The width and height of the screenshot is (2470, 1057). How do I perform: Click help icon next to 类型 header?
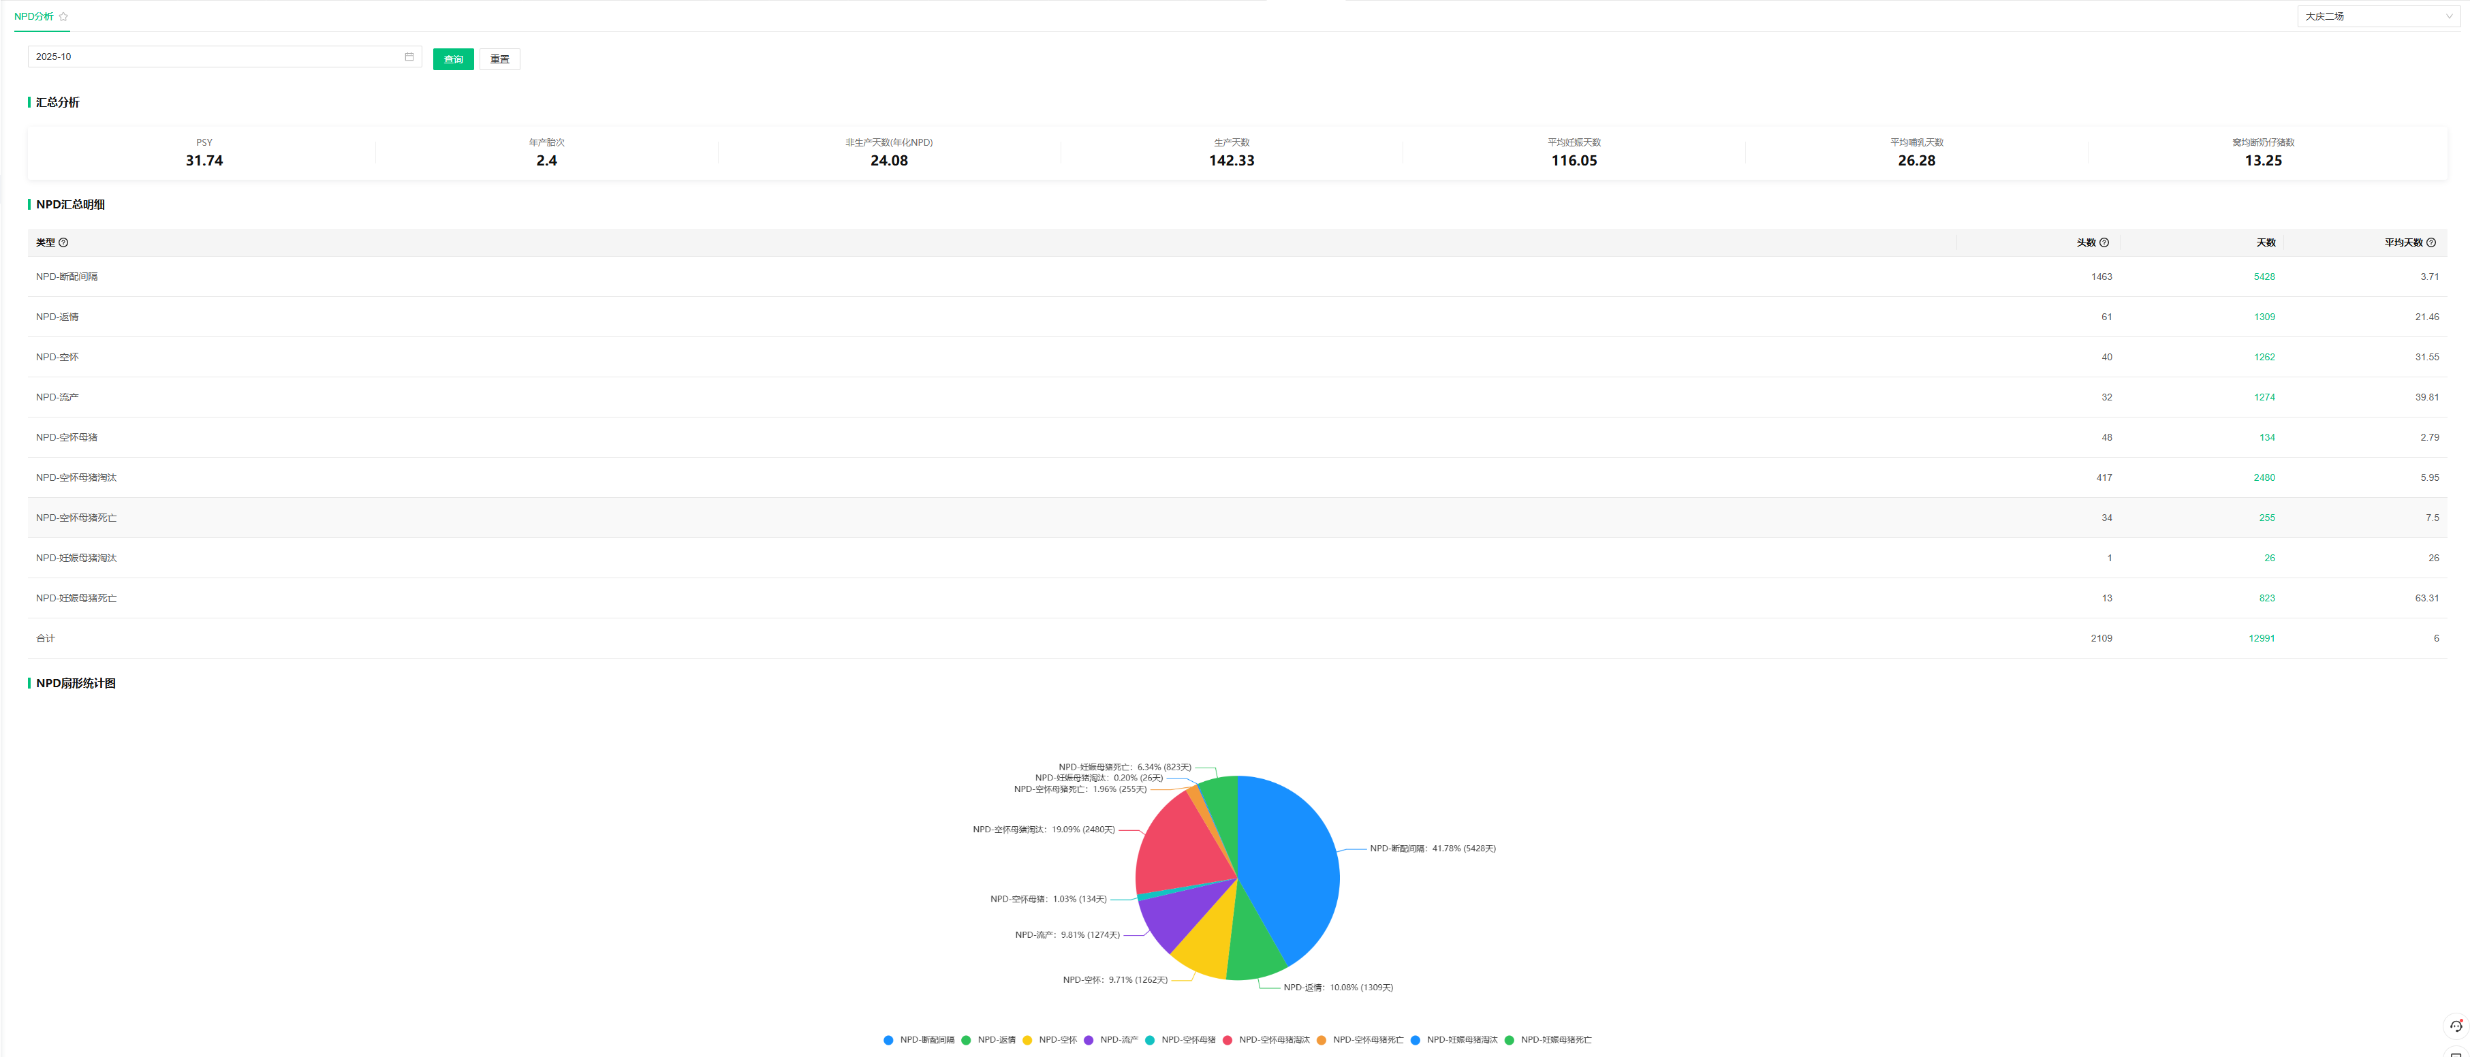click(63, 242)
